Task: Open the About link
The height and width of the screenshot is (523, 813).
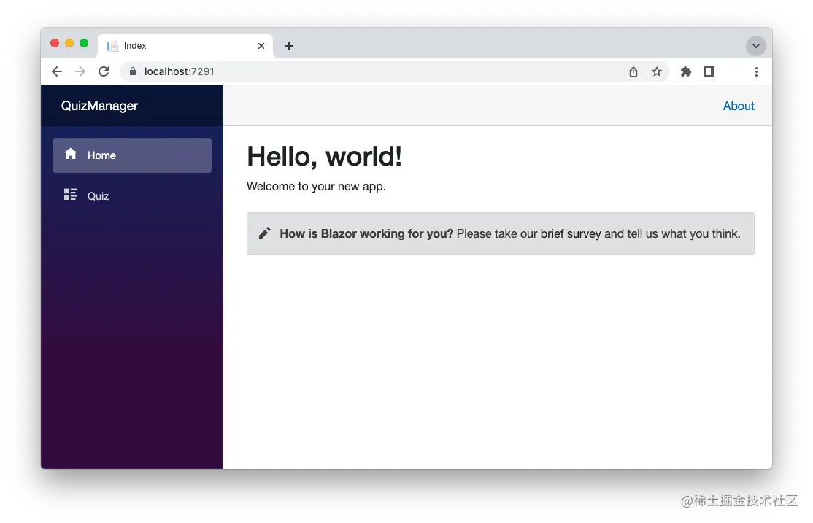Action: click(x=739, y=106)
